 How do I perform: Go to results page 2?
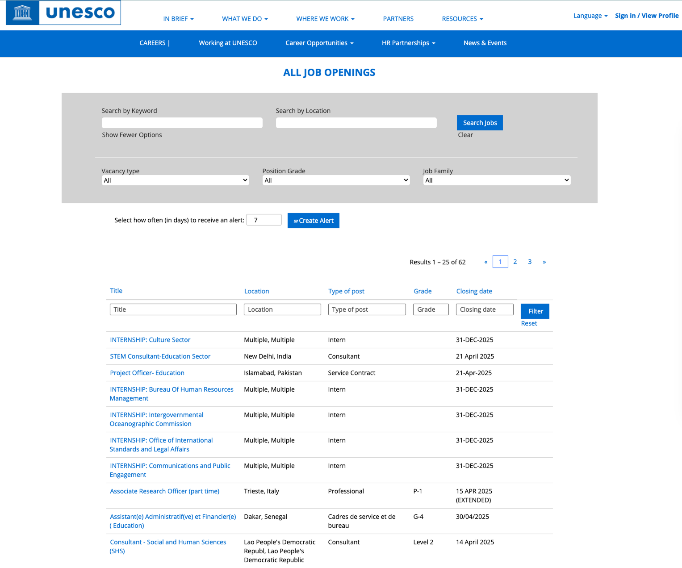(515, 262)
